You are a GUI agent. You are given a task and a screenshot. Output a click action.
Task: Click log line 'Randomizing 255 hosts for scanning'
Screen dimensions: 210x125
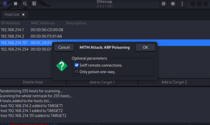[x=31, y=91]
